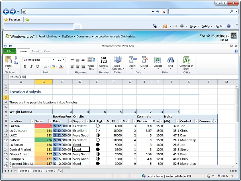Open the font color dropdown arrow
Image resolution: width=241 pixels, height=181 pixels.
64,66
